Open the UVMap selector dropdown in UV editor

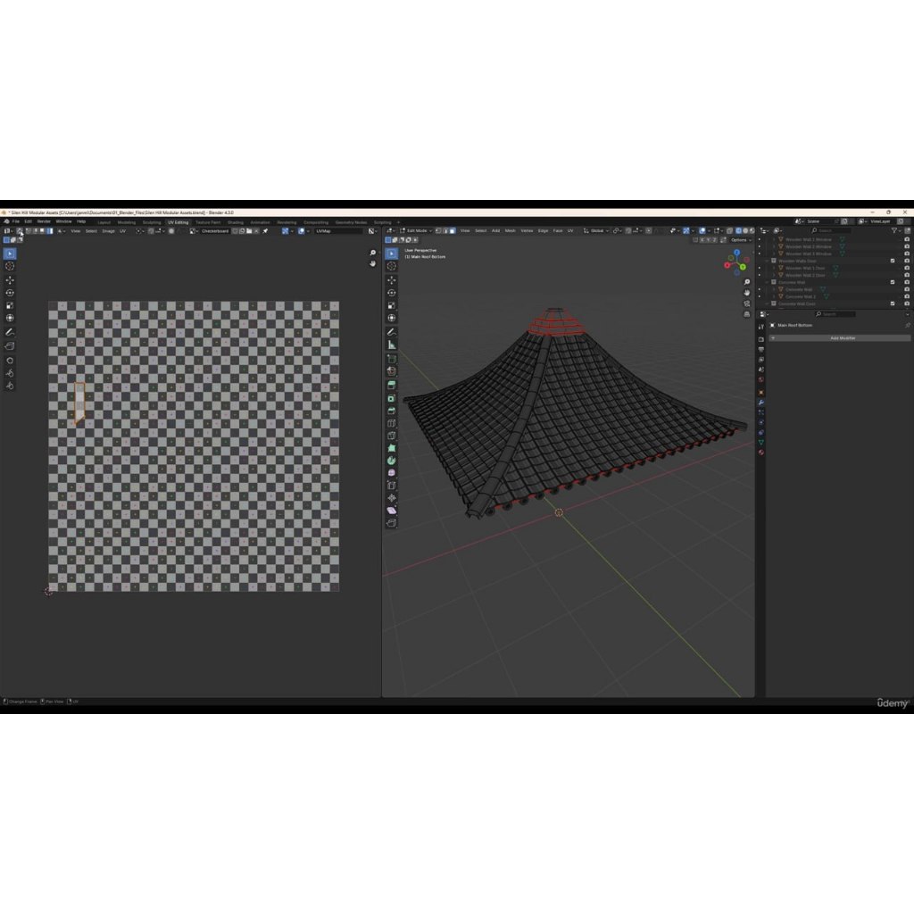pyautogui.click(x=338, y=231)
